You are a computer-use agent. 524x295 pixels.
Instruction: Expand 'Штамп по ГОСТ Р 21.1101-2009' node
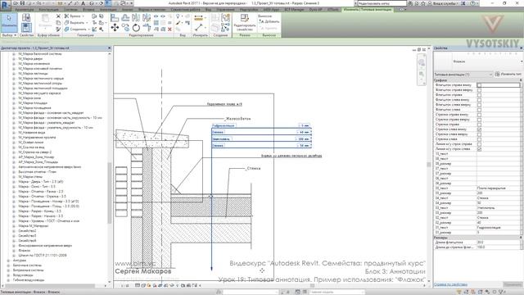[14, 256]
